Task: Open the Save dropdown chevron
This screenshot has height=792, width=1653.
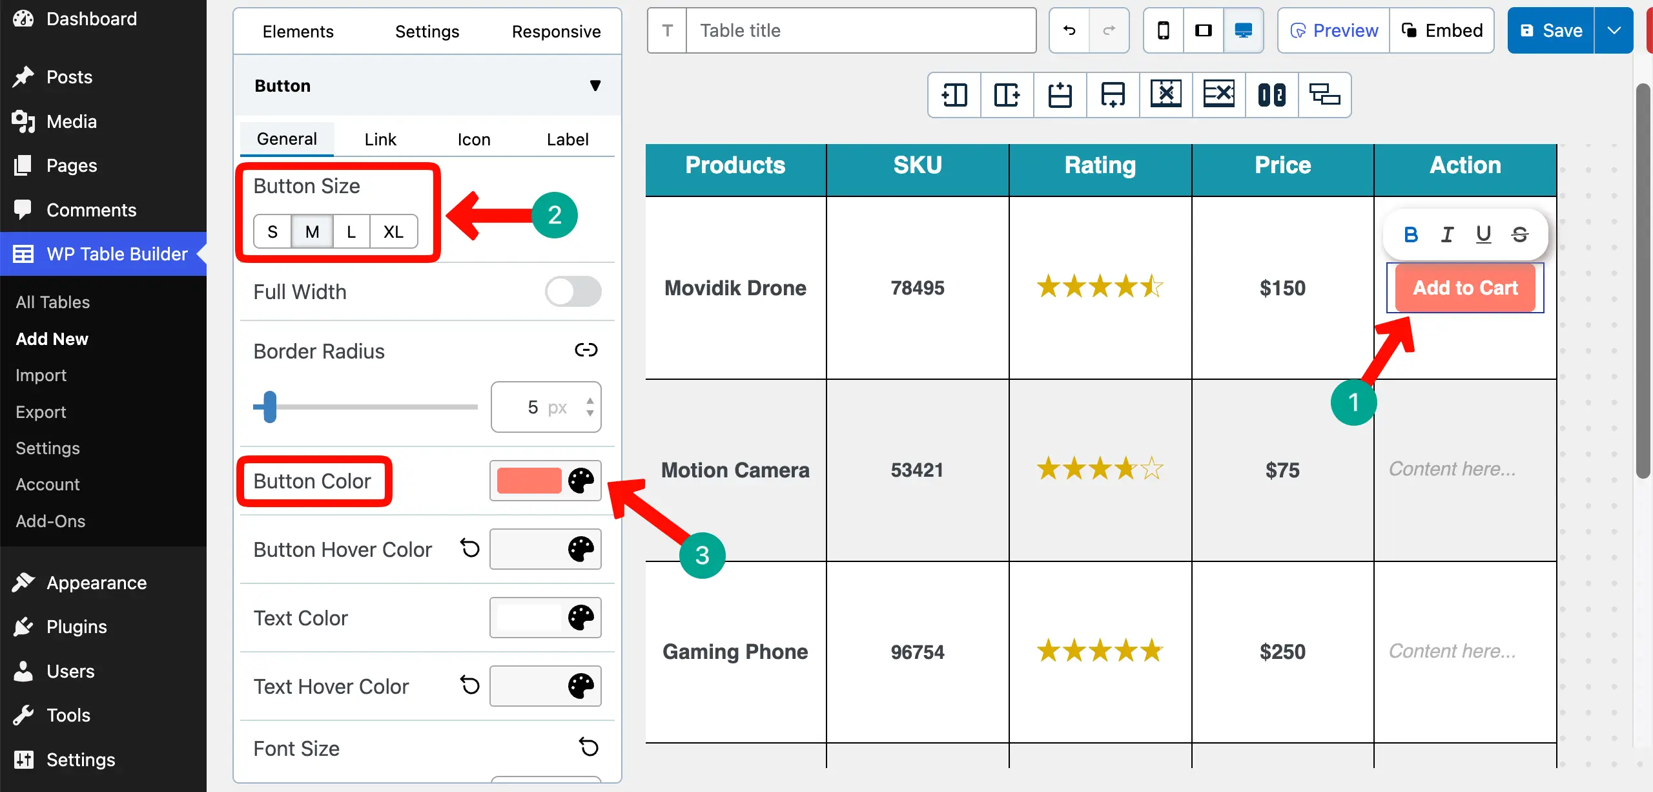Action: [1615, 30]
